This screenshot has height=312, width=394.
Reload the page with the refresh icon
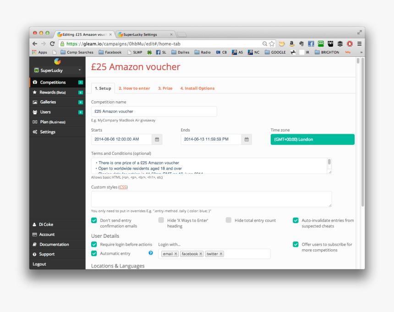(52, 44)
